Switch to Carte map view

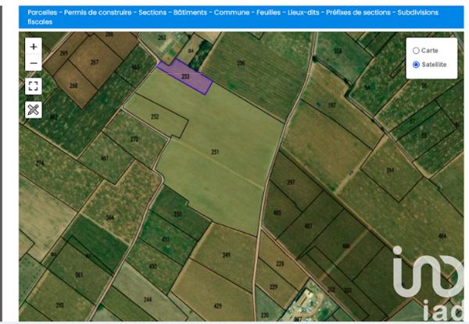416,51
